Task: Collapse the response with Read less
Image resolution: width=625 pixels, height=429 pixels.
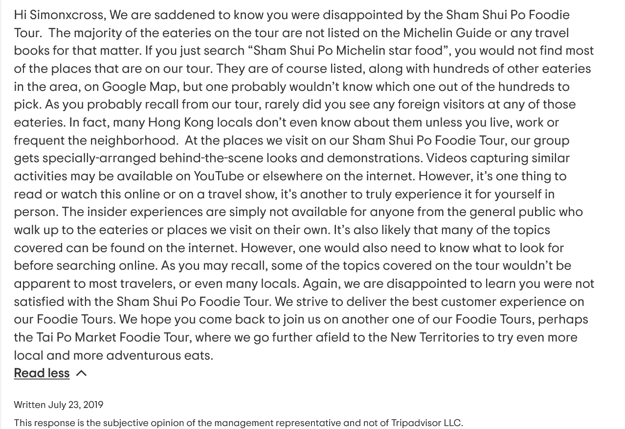Action: [42, 373]
